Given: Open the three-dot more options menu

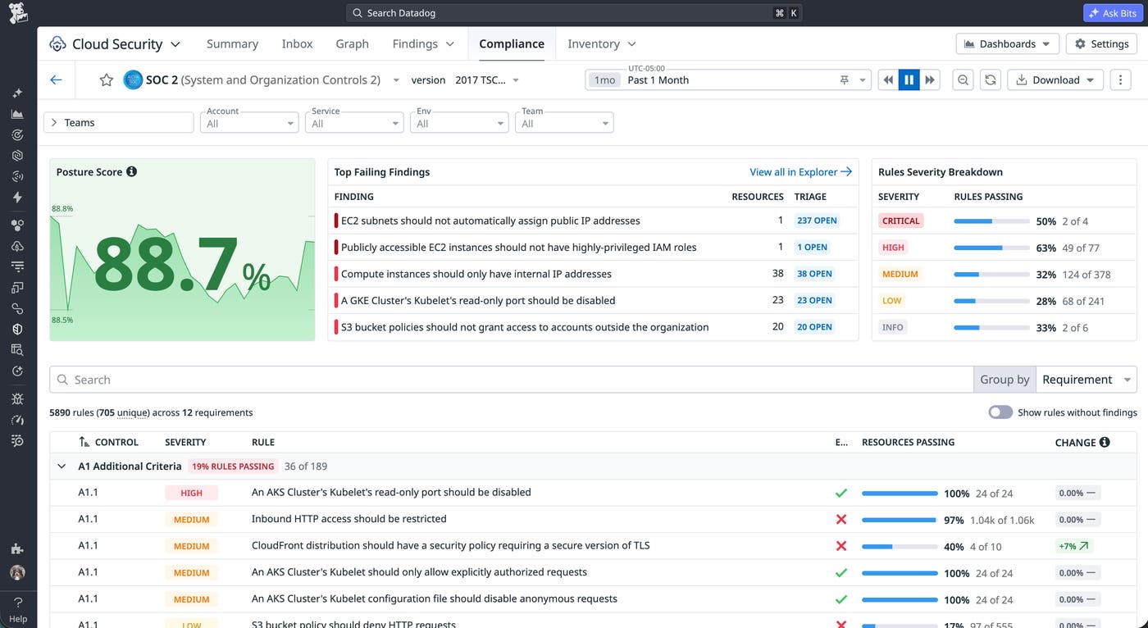Looking at the screenshot, I should (1120, 80).
